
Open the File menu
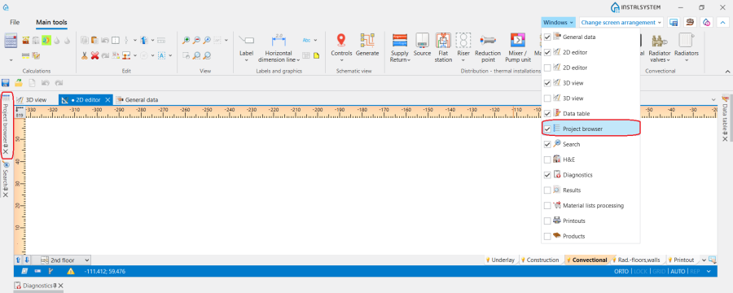click(x=15, y=23)
